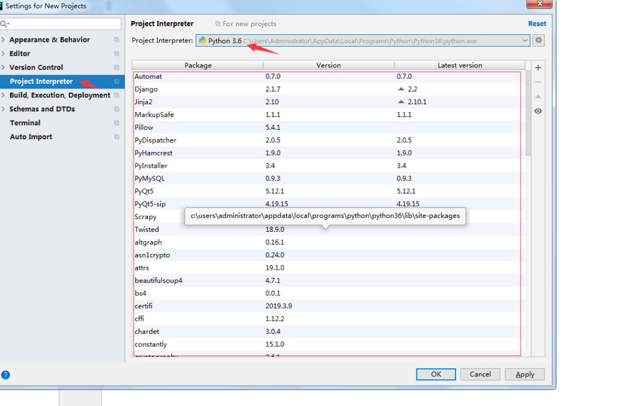Click the plus icon to install package
Screen dimensions: 629x406
538,68
